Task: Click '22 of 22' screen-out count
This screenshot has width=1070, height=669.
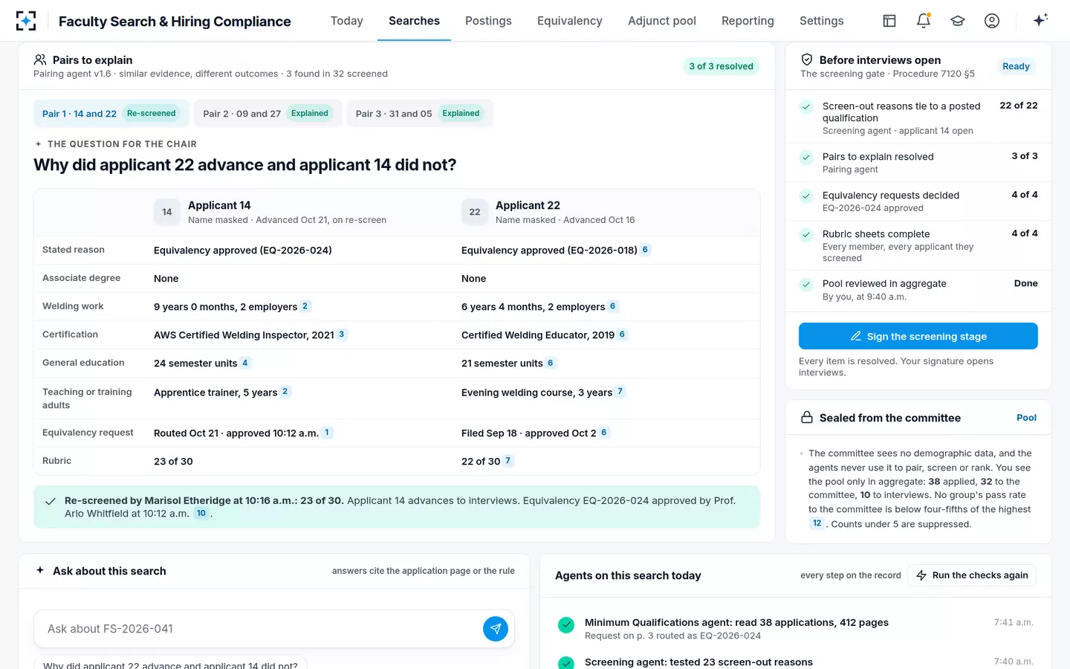Action: pos(1019,106)
